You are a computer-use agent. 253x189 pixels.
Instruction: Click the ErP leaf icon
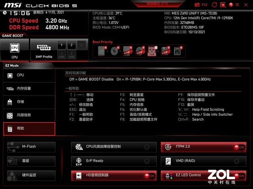[x=79, y=161]
